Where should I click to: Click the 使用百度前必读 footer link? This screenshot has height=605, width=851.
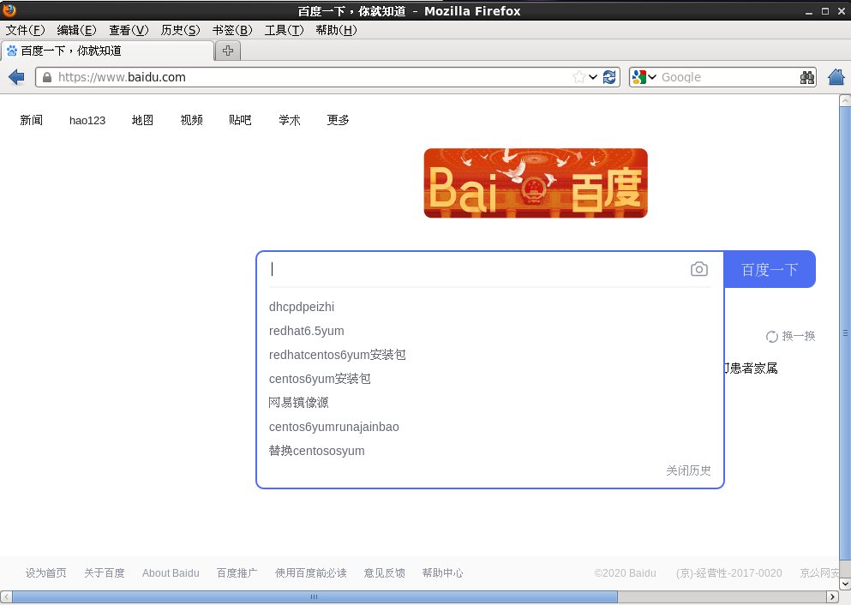click(x=310, y=573)
